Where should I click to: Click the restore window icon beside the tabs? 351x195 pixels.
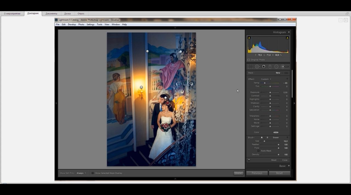point(347,13)
